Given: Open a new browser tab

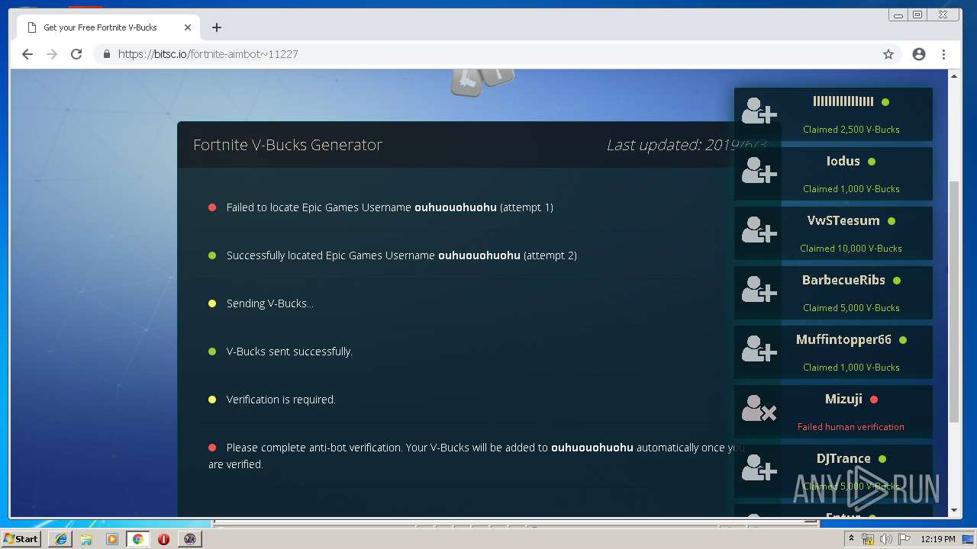Looking at the screenshot, I should pyautogui.click(x=217, y=27).
